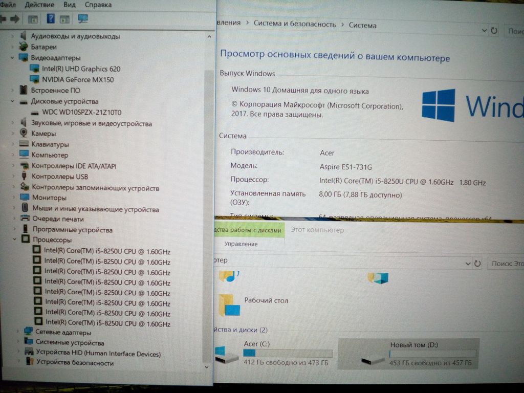Switch to the Управление ribbon tab
524x393 pixels.
(x=241, y=244)
